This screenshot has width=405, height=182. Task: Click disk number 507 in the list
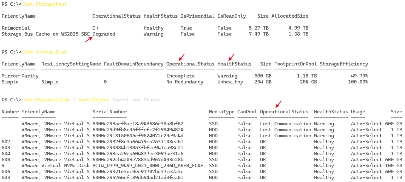tap(6, 142)
